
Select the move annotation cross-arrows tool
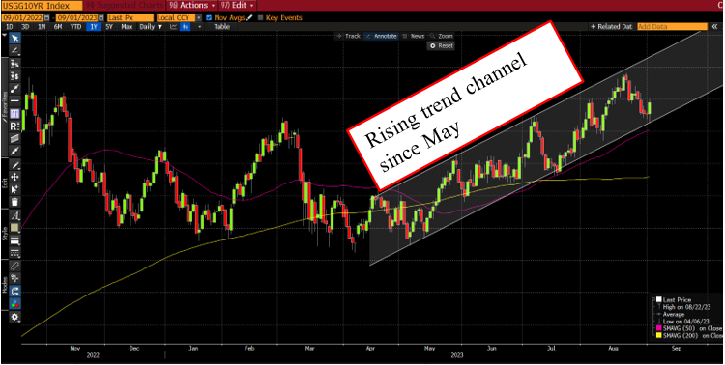14,177
